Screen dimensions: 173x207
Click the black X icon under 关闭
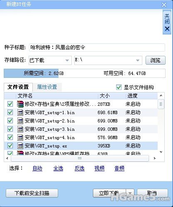(x=167, y=29)
